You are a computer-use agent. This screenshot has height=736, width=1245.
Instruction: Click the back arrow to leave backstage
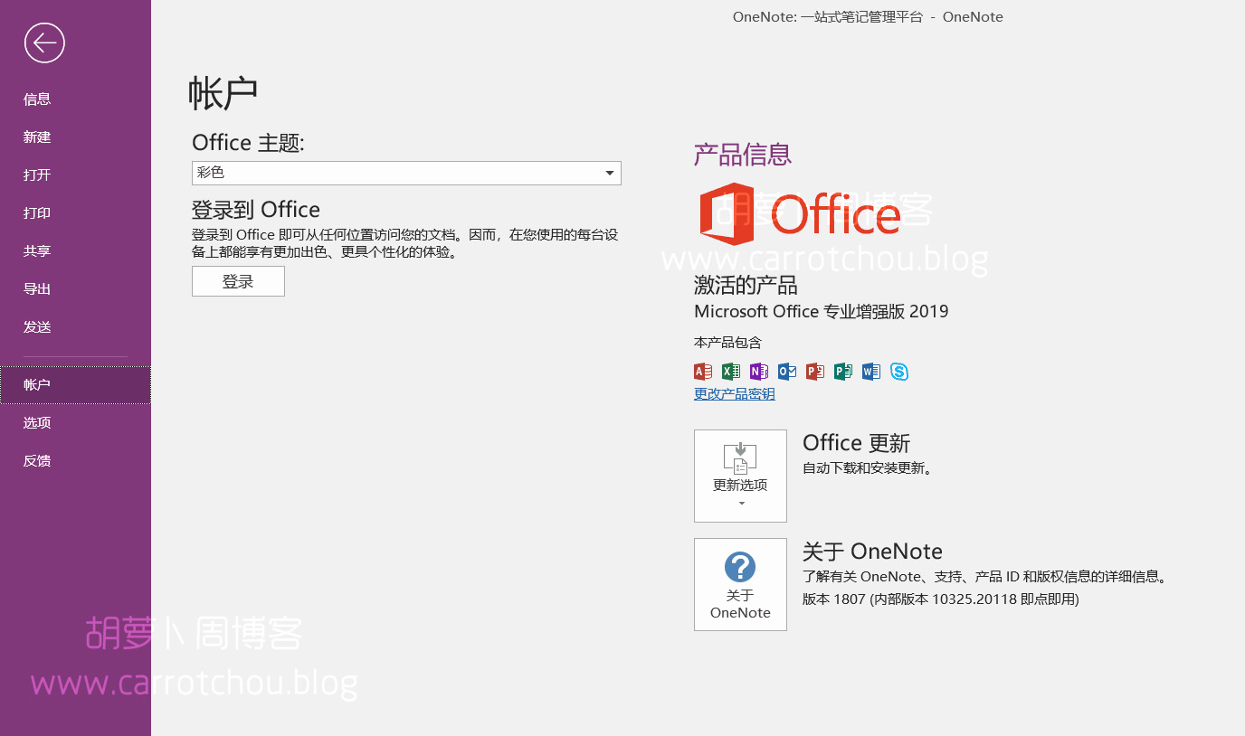(44, 42)
